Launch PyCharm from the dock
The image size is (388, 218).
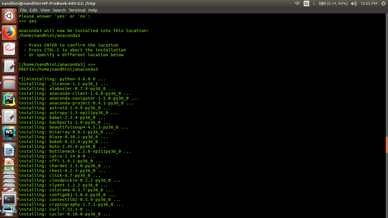point(9,100)
